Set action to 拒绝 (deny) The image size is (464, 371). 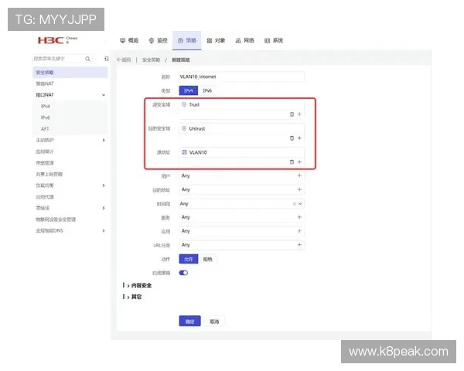(x=208, y=259)
